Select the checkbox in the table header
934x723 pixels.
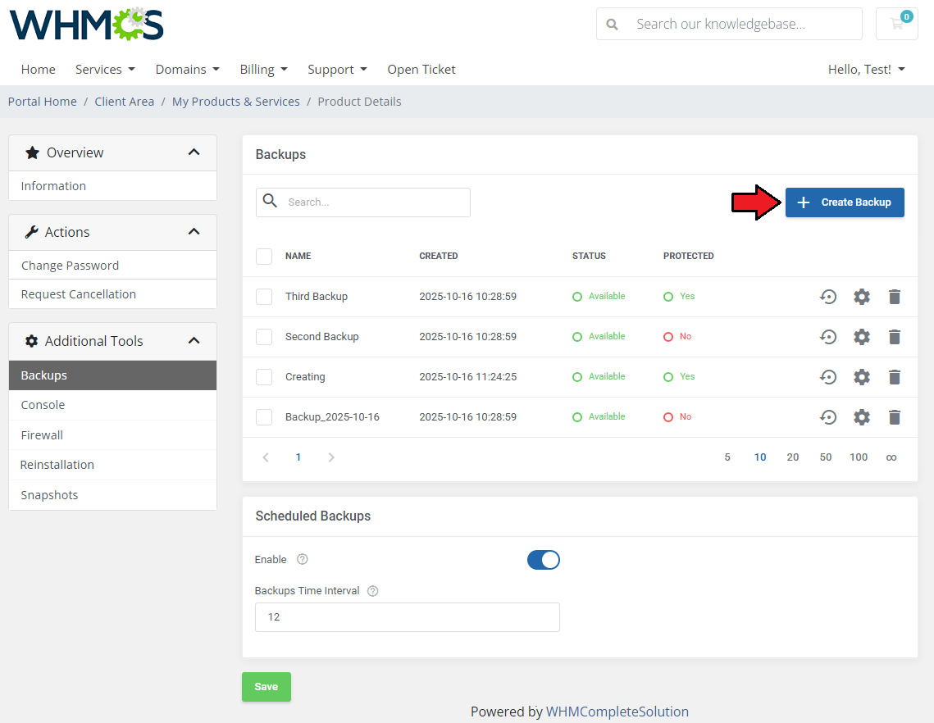coord(264,256)
